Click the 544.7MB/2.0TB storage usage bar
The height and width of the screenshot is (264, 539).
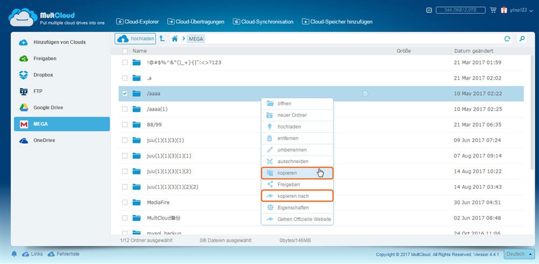(x=461, y=10)
